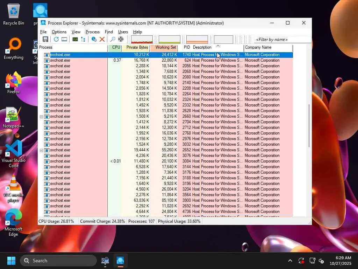The image size is (358, 269).
Task: Open the Users menu
Action: [123, 32]
